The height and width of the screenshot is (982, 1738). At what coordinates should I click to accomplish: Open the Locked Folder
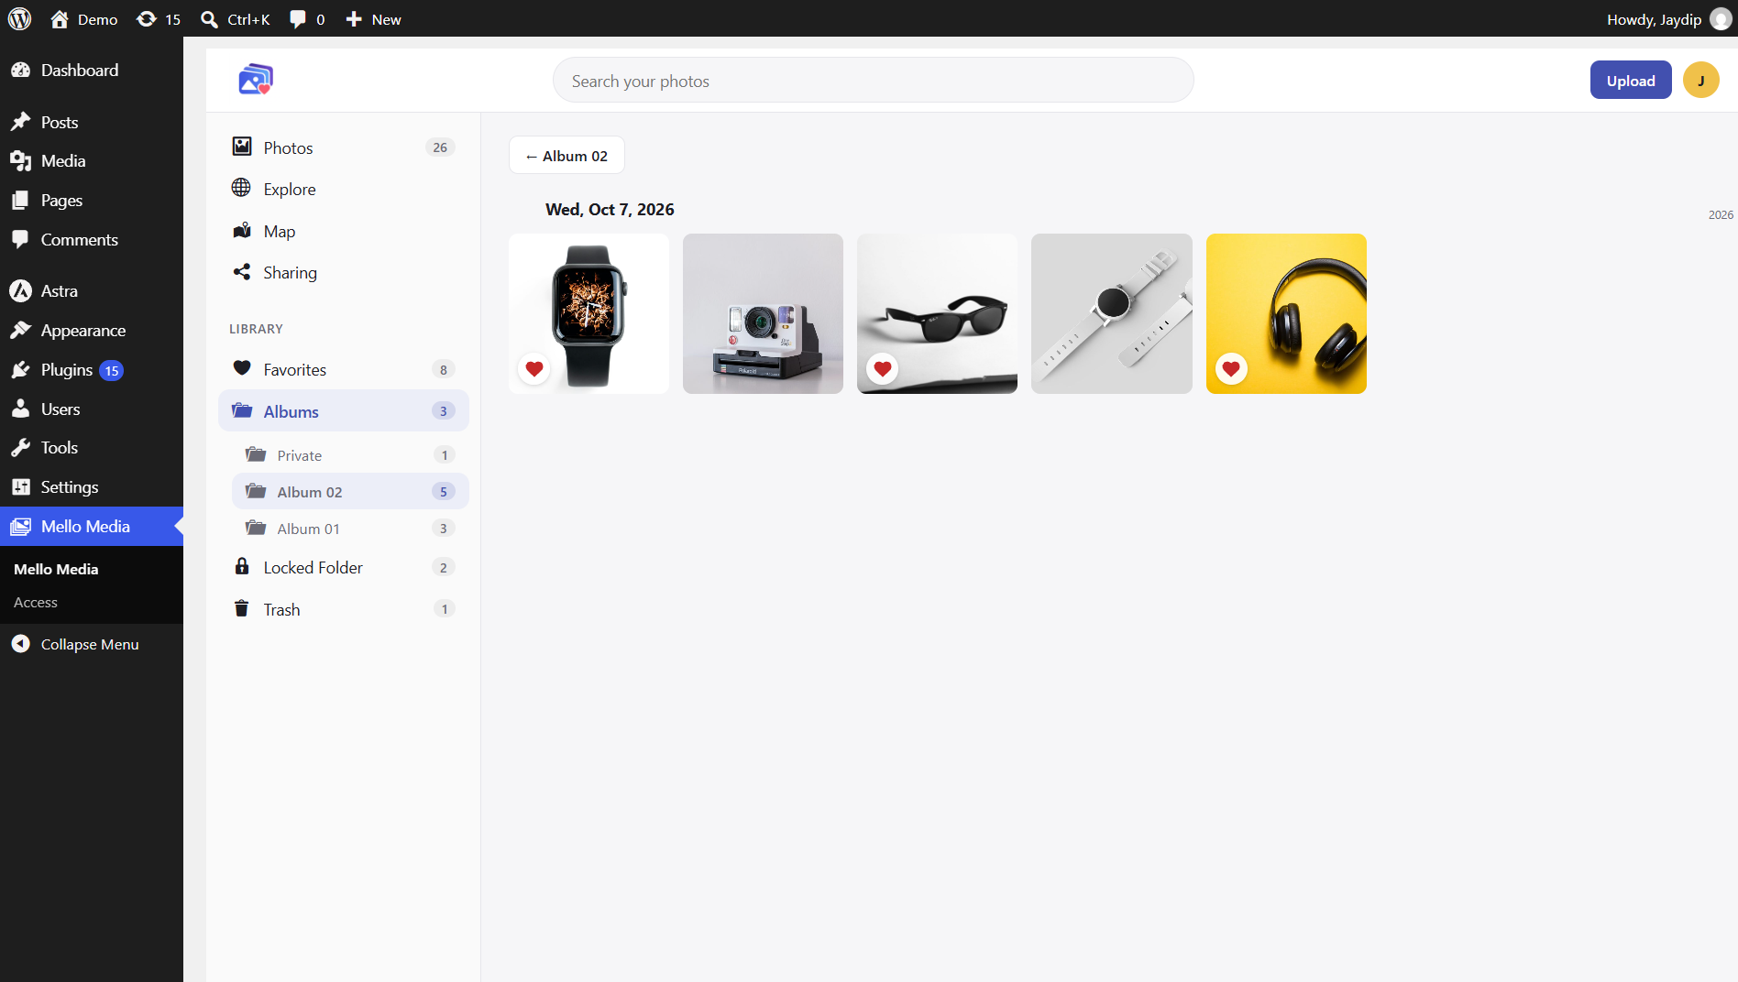tap(344, 567)
